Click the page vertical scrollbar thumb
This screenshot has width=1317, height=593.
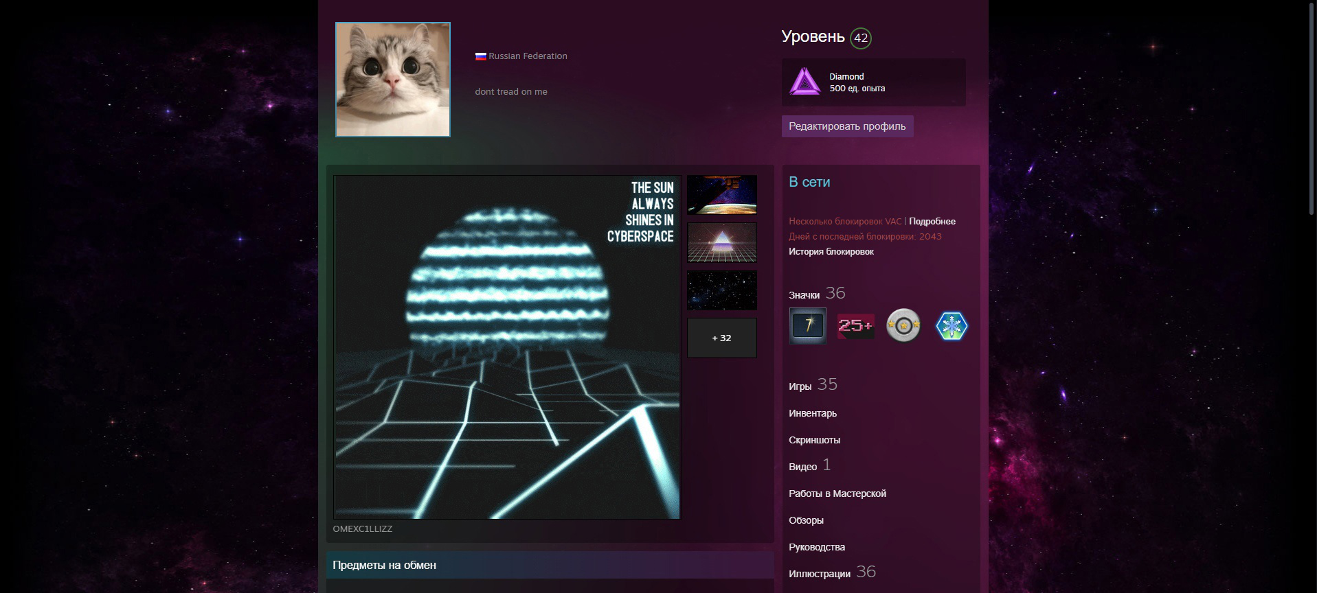coord(1311,110)
